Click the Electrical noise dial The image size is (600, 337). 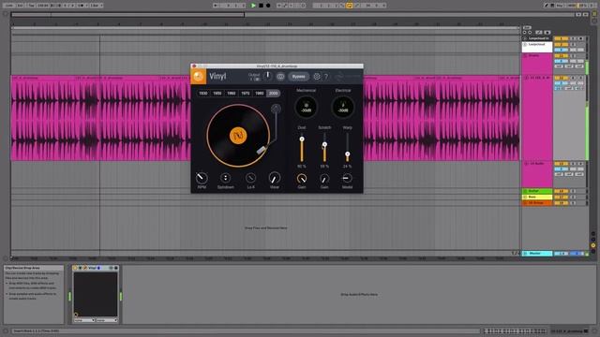[x=343, y=107]
